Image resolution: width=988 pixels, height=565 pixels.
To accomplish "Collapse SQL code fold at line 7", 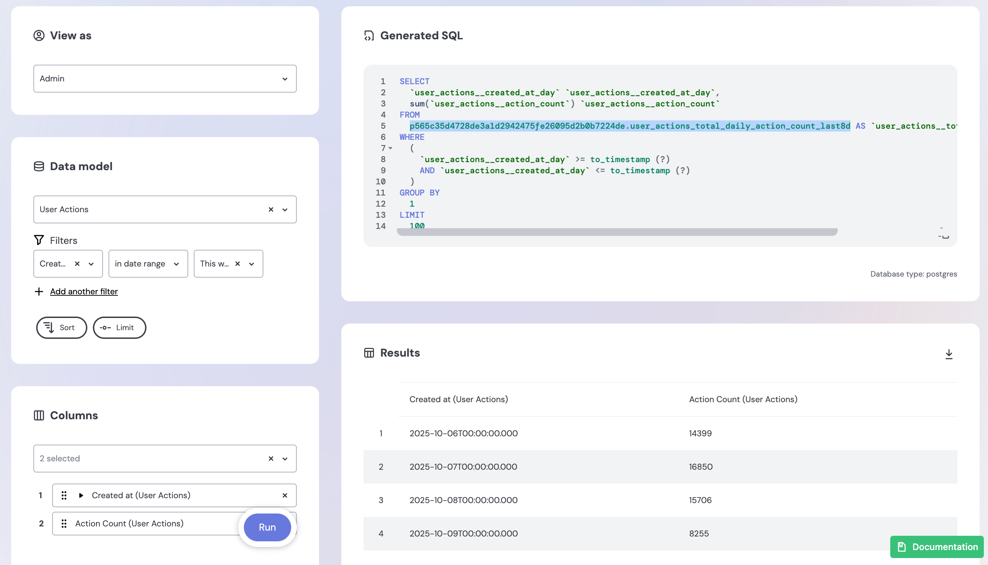I will (x=390, y=148).
